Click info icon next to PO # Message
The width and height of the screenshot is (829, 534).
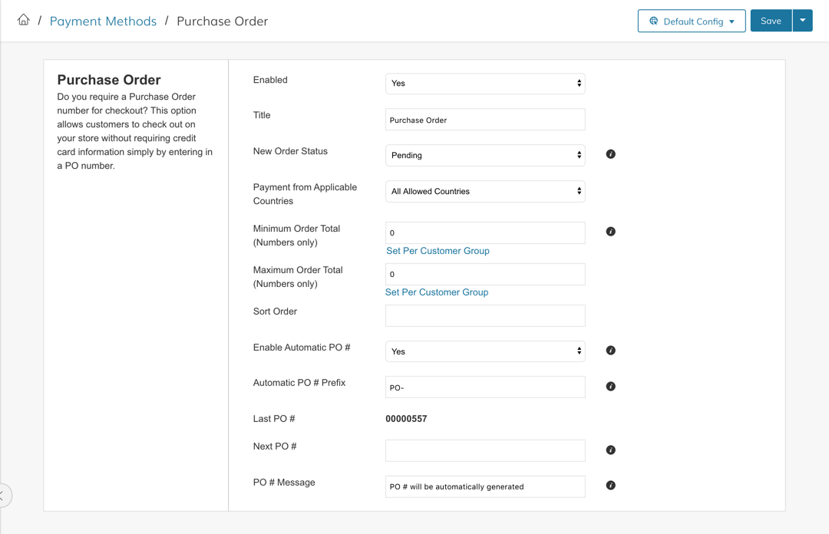[x=610, y=486]
